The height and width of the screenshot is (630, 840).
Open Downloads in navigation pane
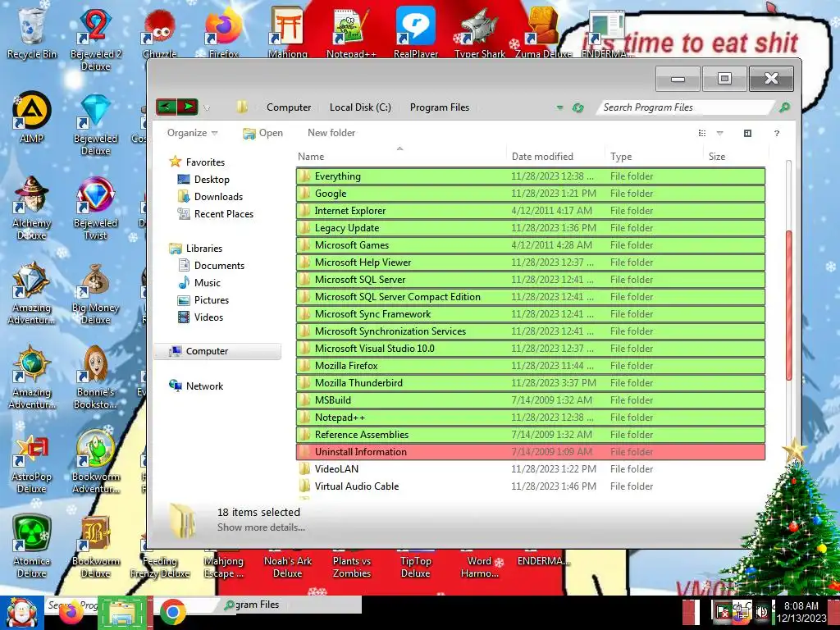[210, 197]
